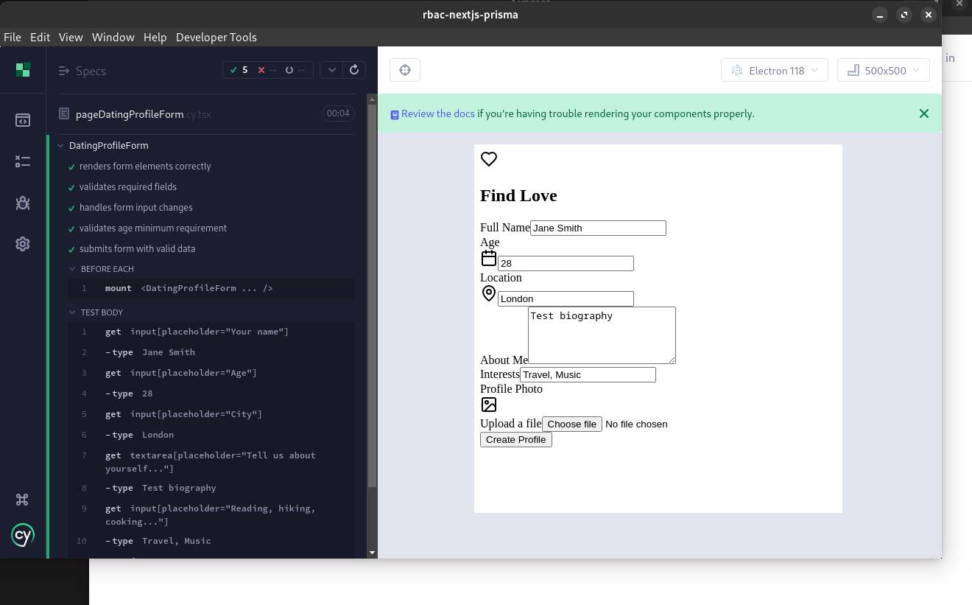This screenshot has height=605, width=972.
Task: Dismiss the Review the docs banner
Action: (924, 113)
